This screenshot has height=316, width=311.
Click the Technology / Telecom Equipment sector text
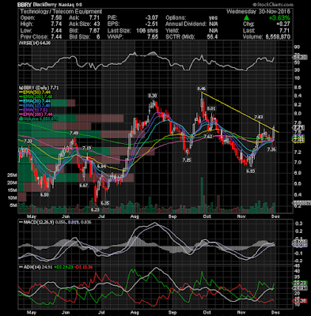tap(61, 12)
